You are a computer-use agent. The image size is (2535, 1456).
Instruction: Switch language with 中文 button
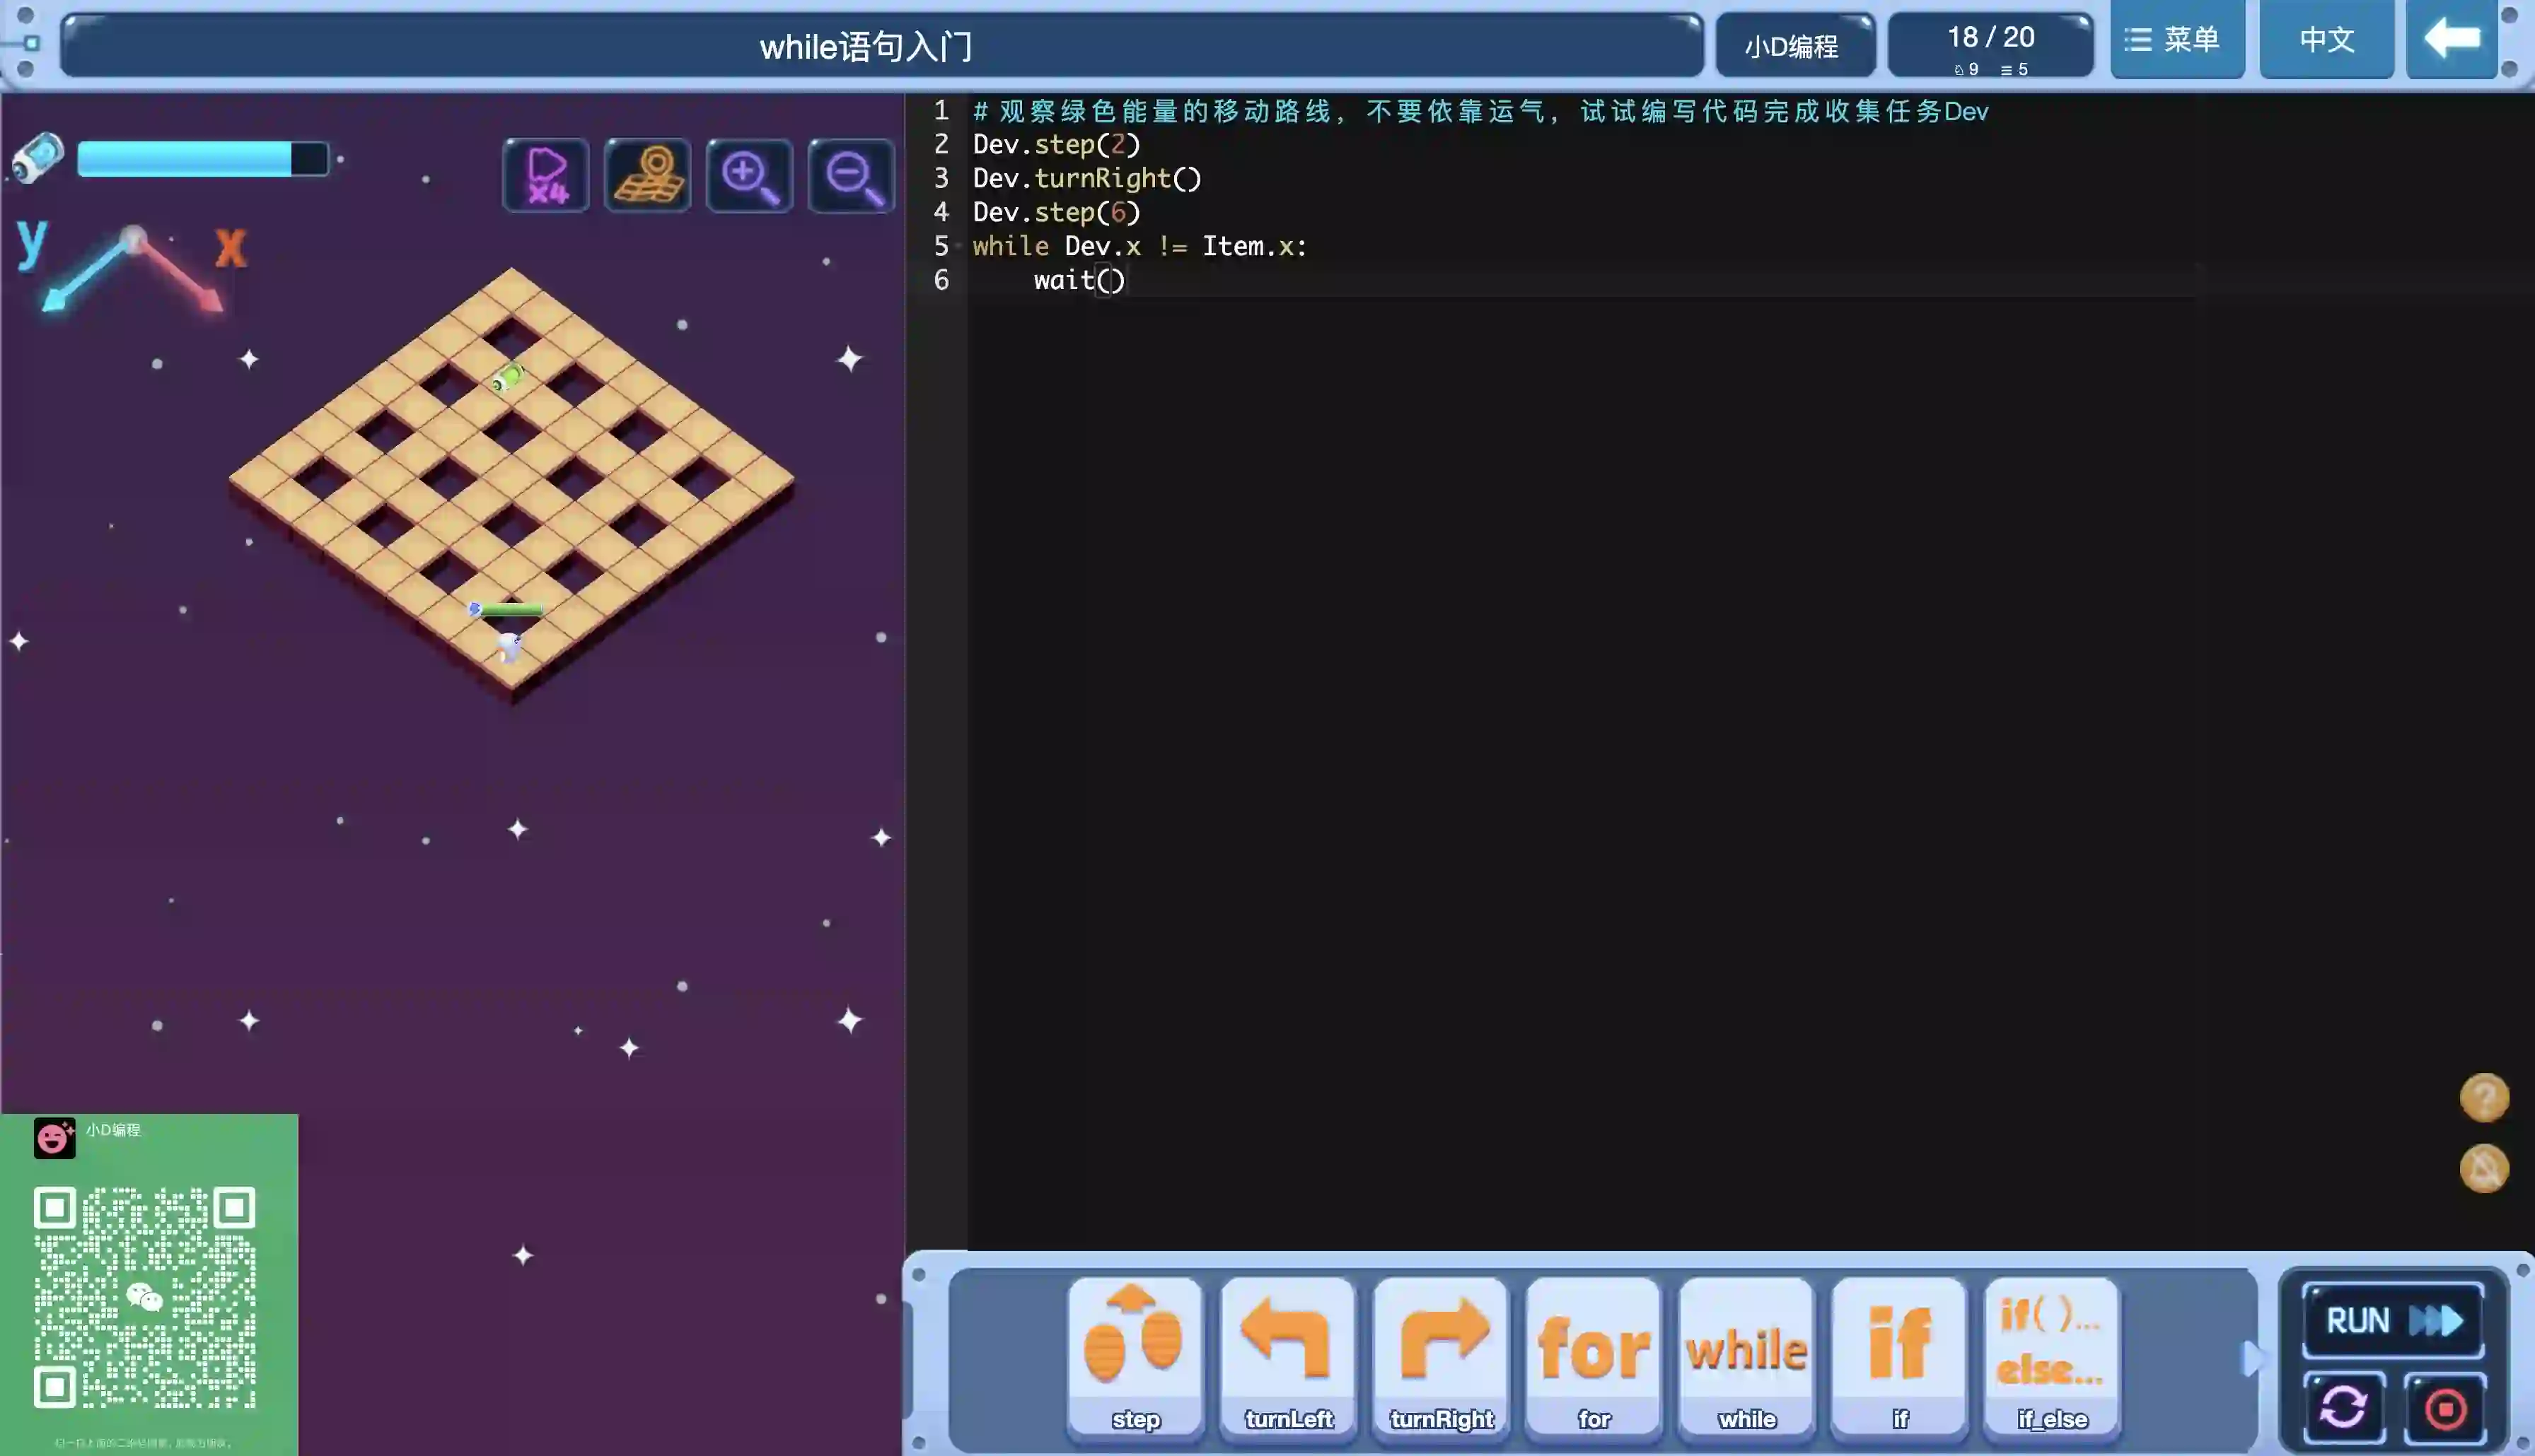click(2326, 40)
